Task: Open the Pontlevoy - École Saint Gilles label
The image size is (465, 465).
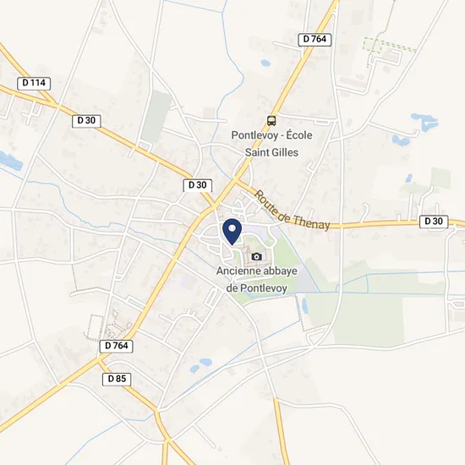Action: click(271, 144)
